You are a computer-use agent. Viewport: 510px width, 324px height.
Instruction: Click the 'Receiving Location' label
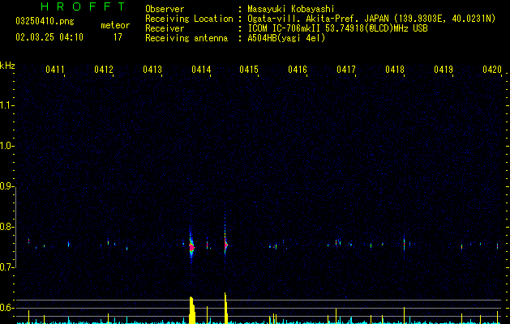(x=189, y=19)
